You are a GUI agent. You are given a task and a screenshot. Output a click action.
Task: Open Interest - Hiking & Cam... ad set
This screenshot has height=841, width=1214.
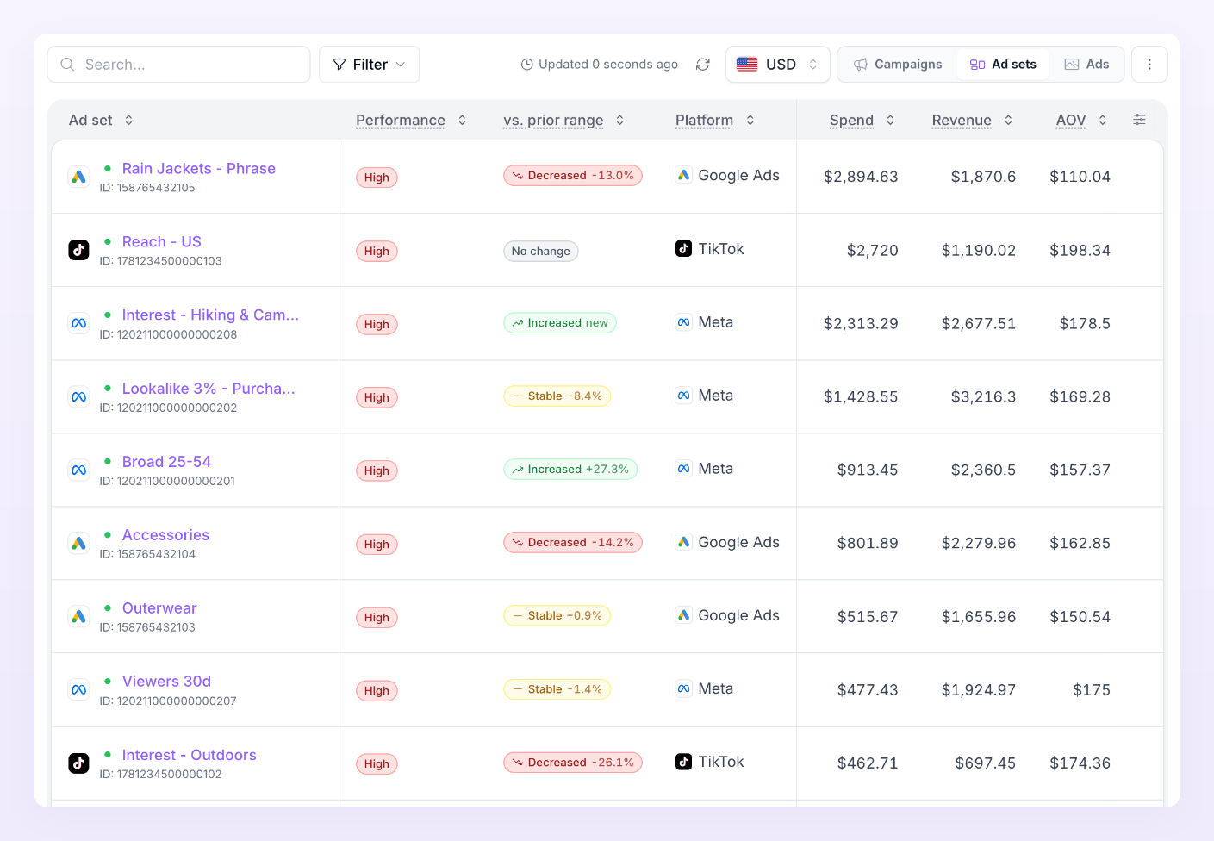(x=210, y=315)
